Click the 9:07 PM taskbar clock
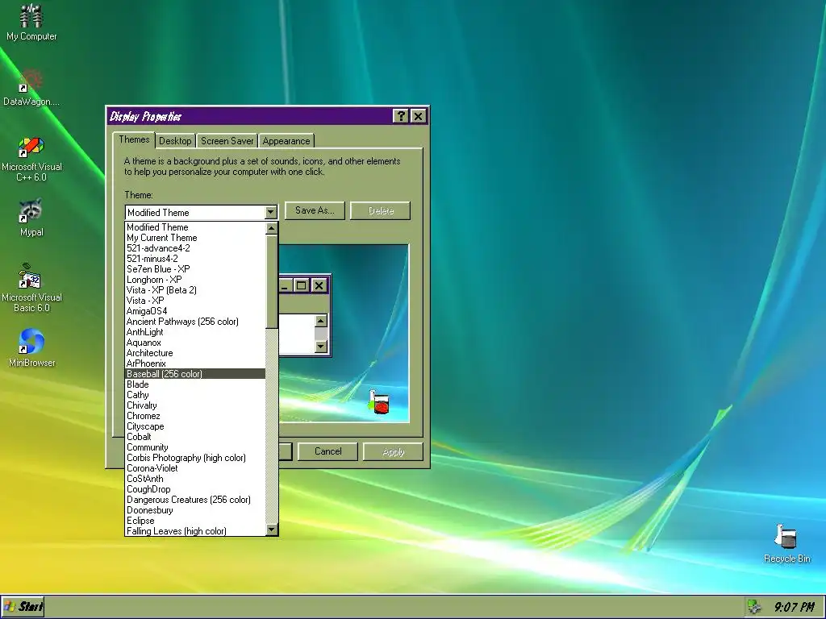Screen dimensions: 826x619 [795, 607]
